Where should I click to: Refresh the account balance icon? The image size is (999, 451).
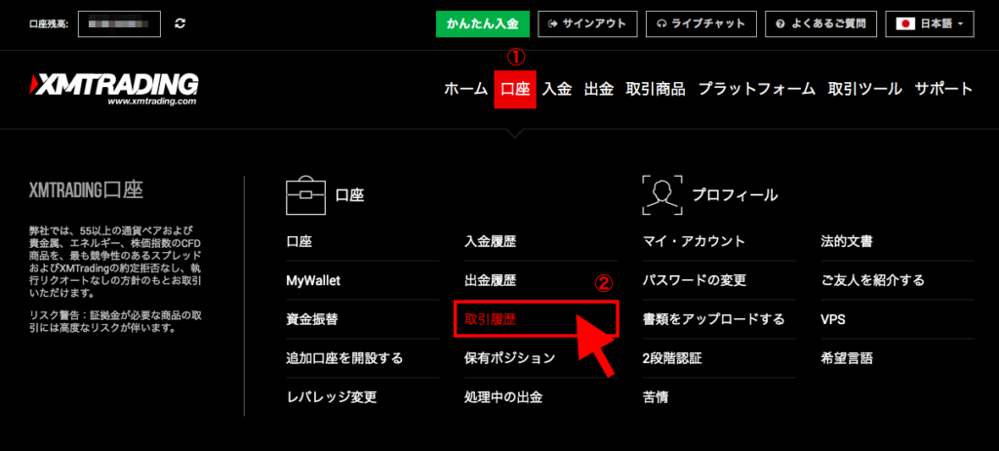[x=180, y=24]
